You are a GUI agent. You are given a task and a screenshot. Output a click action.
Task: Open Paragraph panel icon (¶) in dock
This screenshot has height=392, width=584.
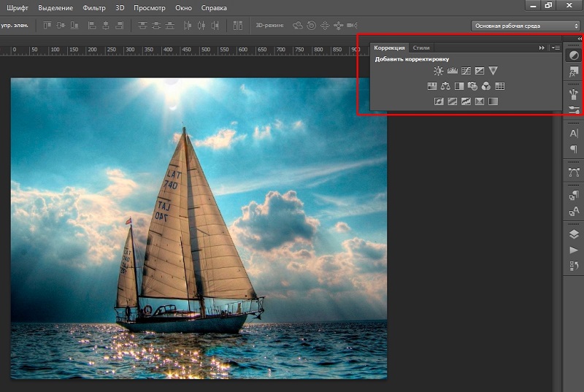click(574, 150)
